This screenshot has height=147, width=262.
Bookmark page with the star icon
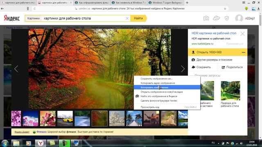(225, 9)
